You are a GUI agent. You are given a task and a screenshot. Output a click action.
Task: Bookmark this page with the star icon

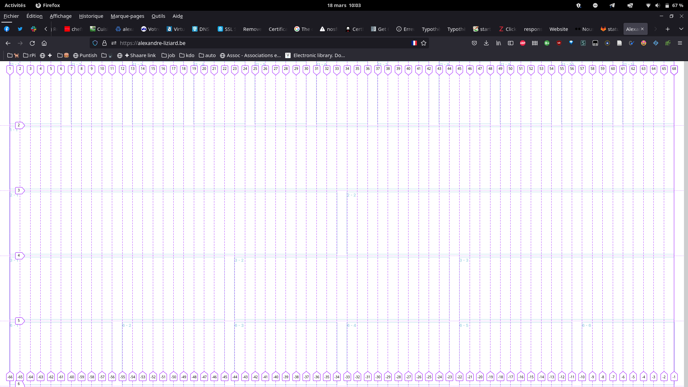click(424, 43)
